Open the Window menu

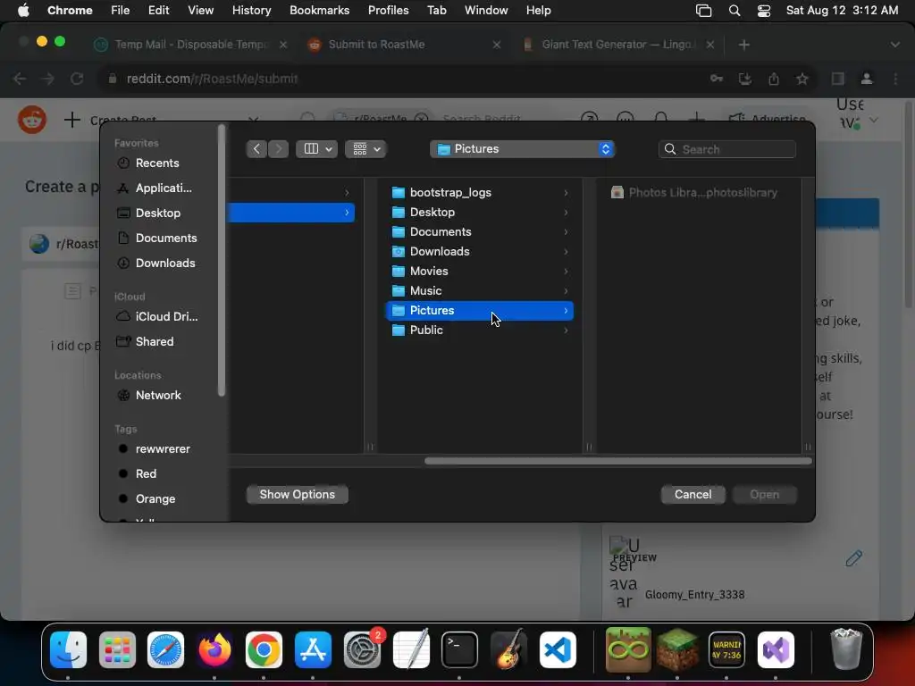pos(486,11)
